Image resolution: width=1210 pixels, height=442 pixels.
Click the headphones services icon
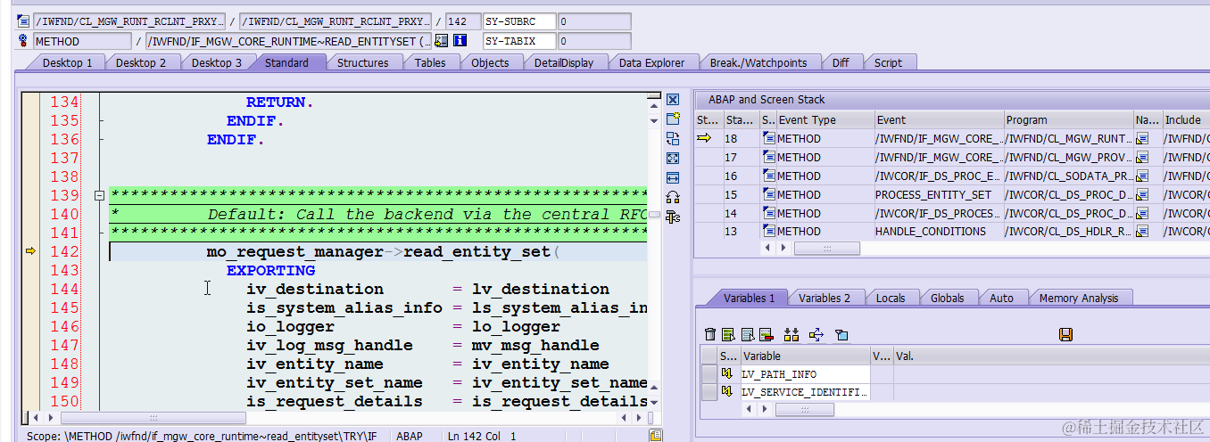[x=673, y=197]
